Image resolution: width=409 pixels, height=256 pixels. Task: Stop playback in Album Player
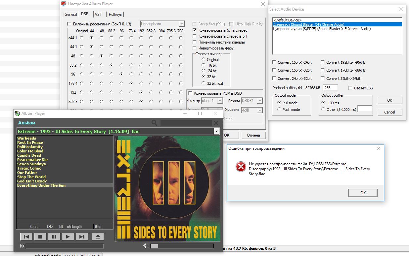pyautogui.click(x=40, y=237)
